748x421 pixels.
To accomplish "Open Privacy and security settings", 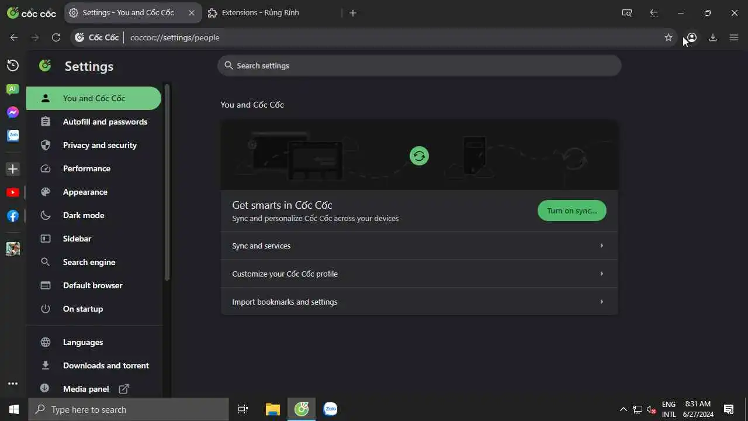I will (x=93, y=145).
